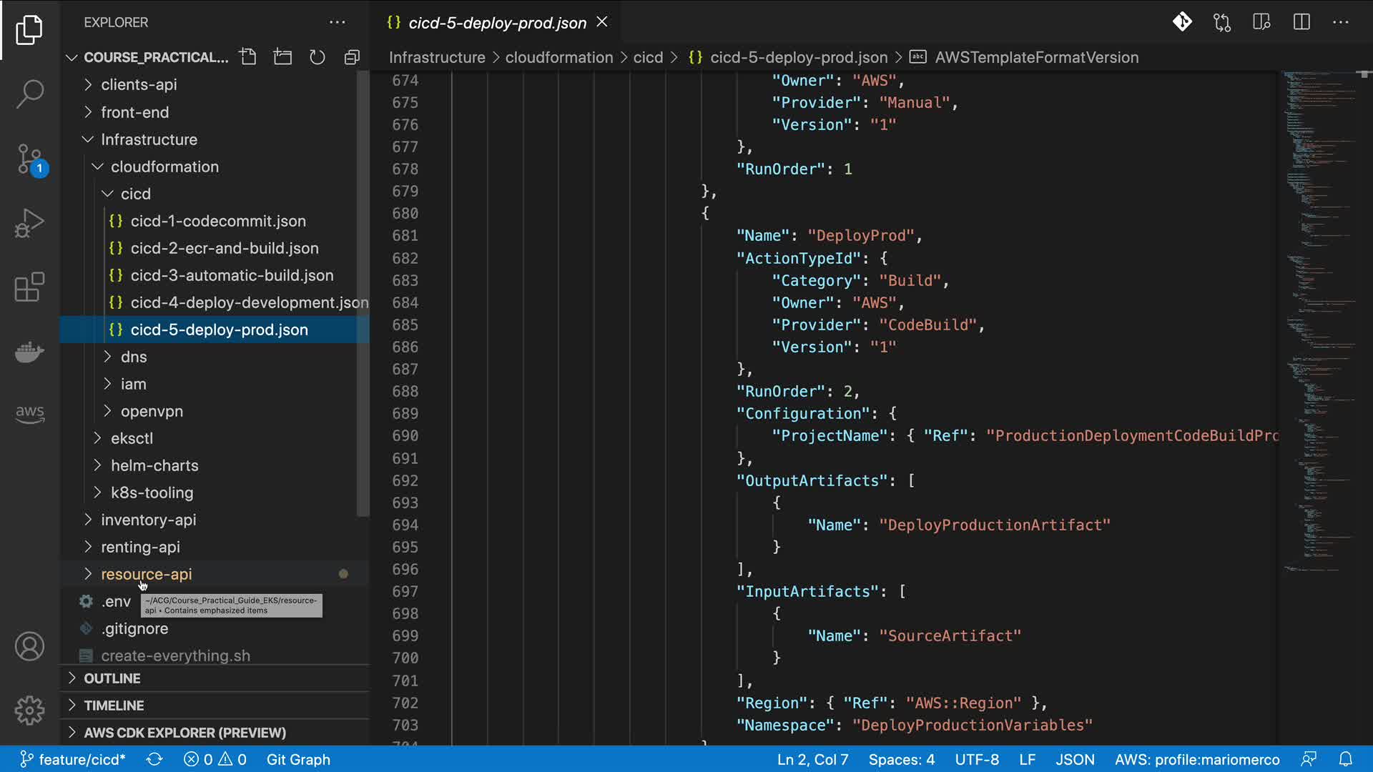Open the Docker panel icon
Image resolution: width=1373 pixels, height=772 pixels.
point(29,352)
